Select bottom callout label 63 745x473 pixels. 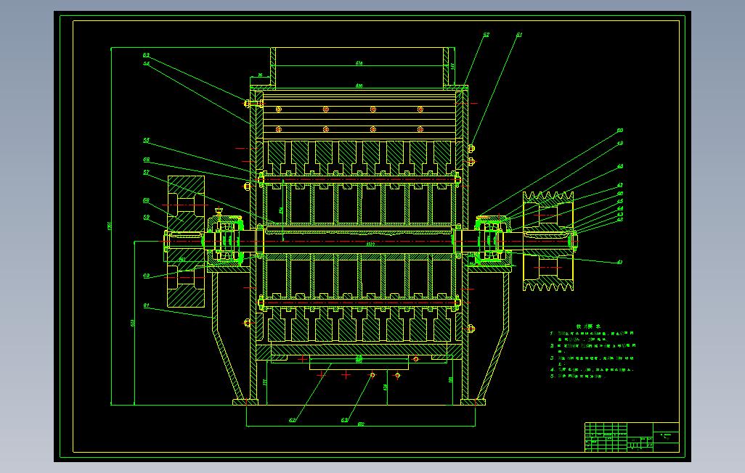coord(344,420)
